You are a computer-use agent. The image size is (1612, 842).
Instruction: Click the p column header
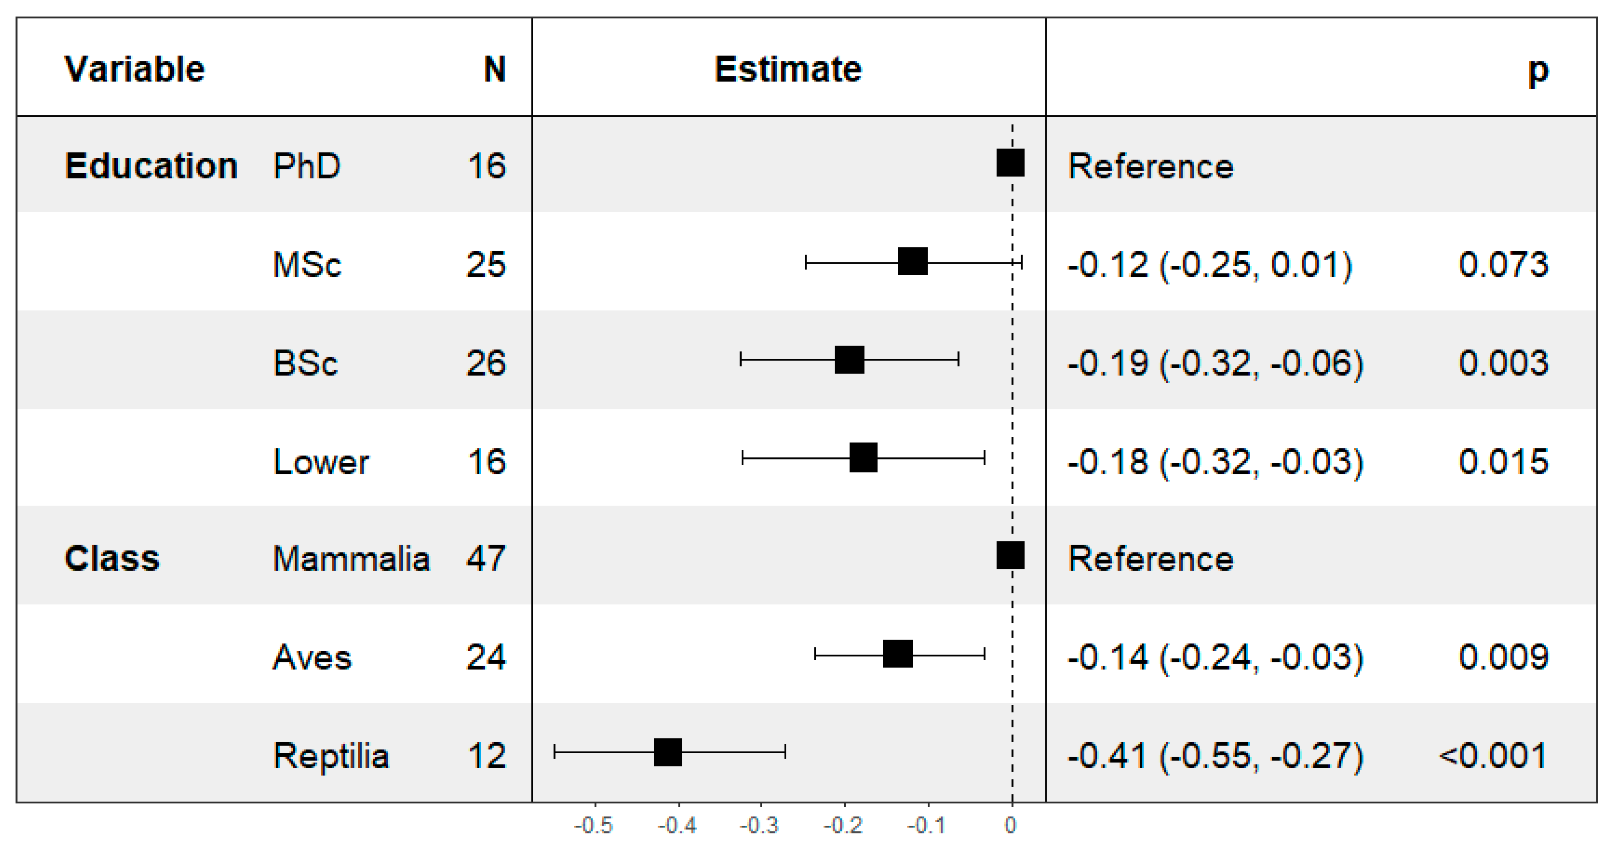[1538, 70]
